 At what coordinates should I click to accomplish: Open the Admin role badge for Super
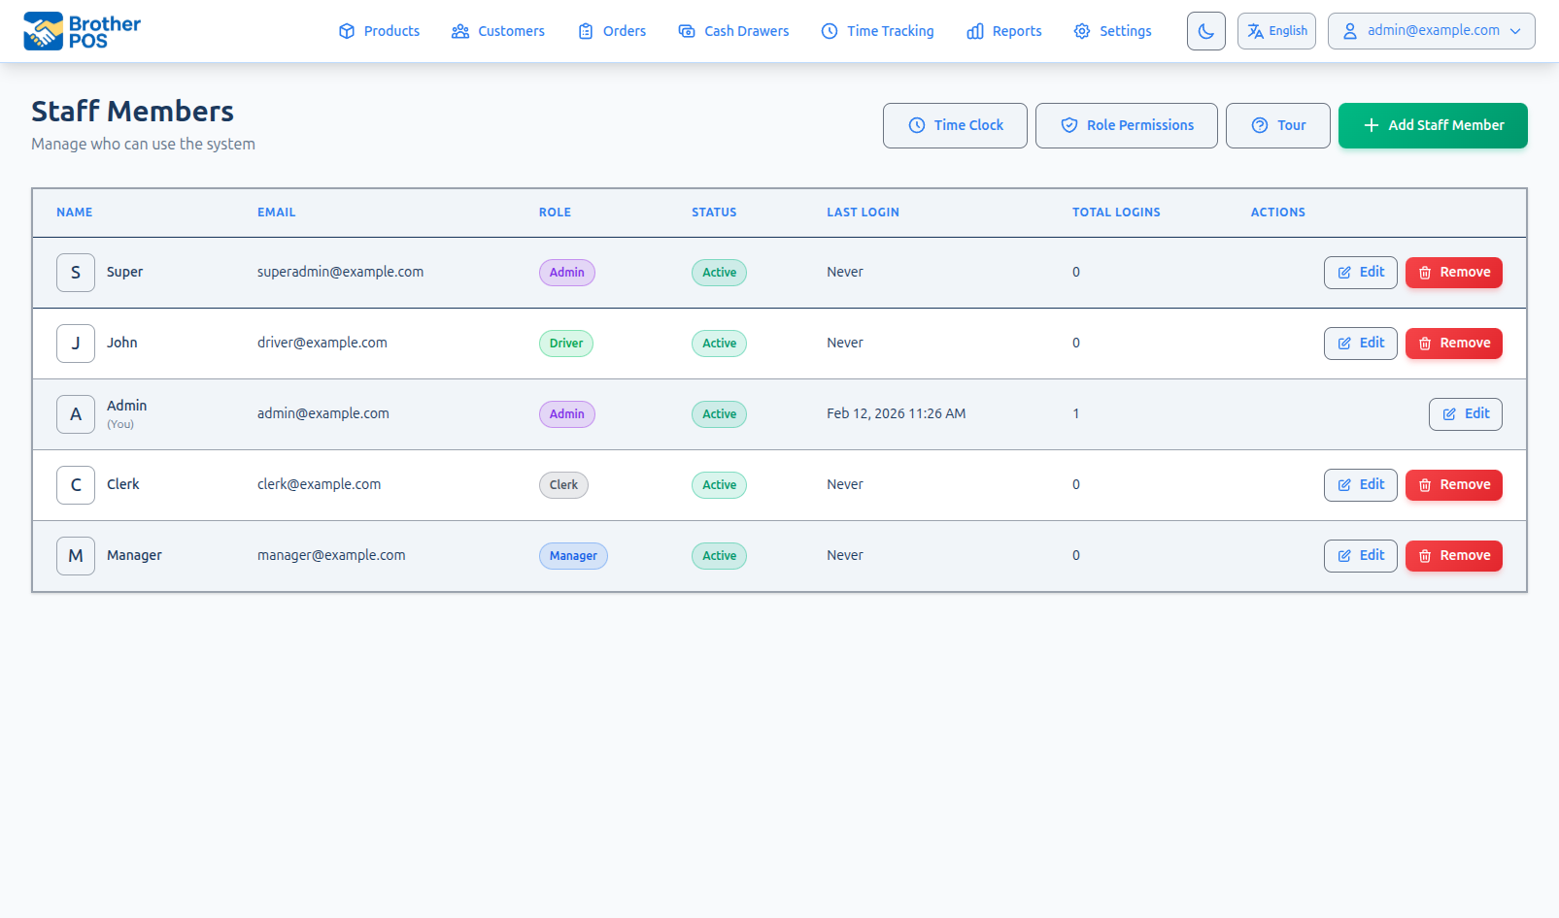(567, 273)
